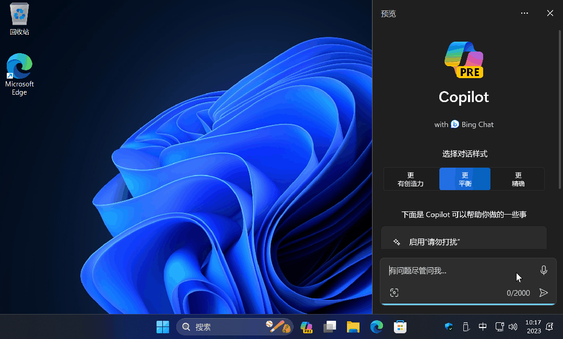Open notification center via the clock
Viewport: 563px width, 339px height.
pos(534,327)
